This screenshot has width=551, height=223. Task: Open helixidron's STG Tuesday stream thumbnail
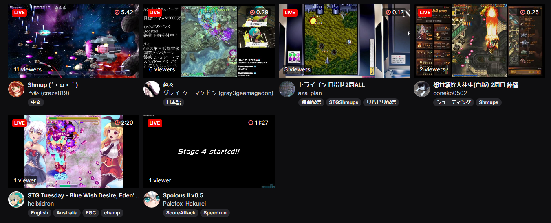(74, 151)
